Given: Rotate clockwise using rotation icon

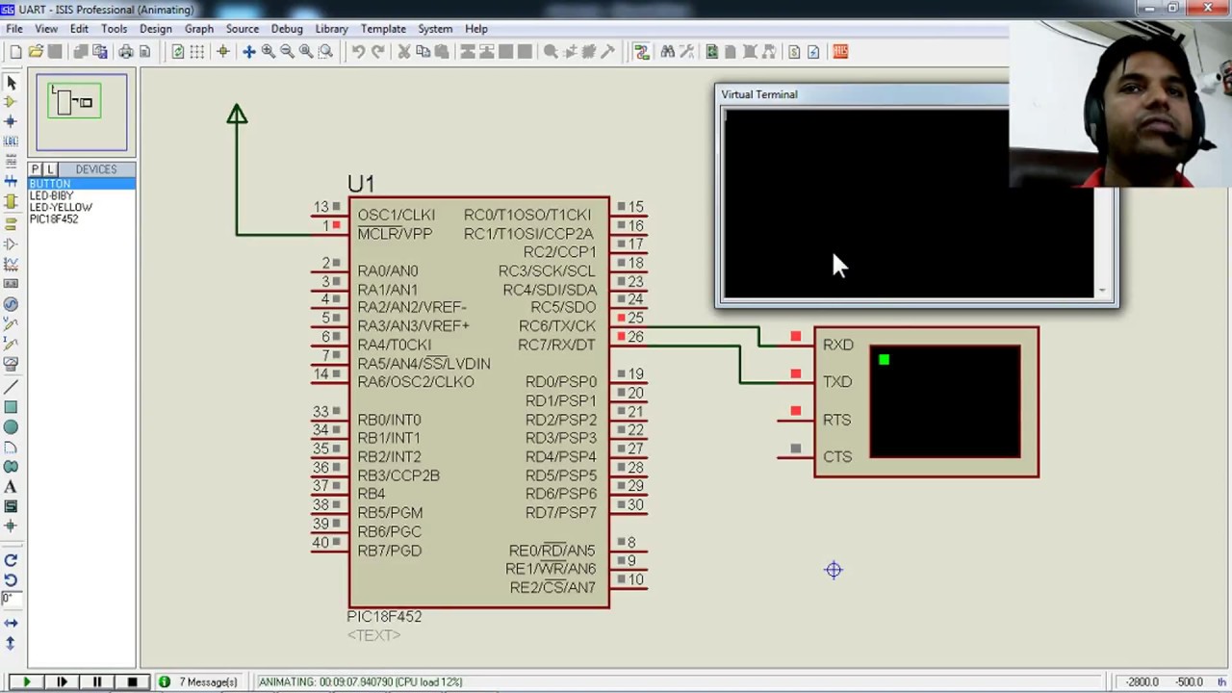Looking at the screenshot, I should (11, 560).
